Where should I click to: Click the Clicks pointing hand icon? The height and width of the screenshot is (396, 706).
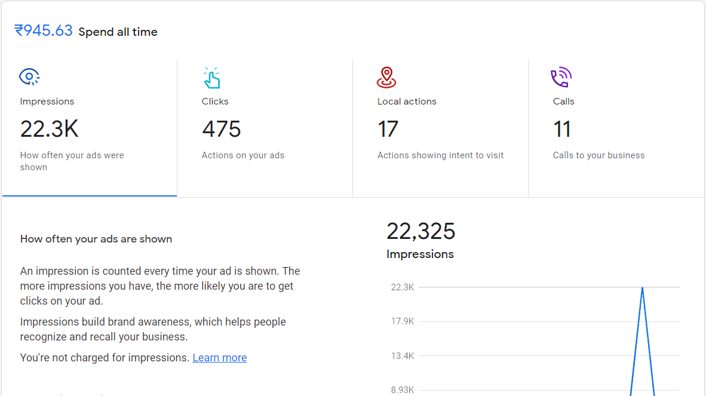pyautogui.click(x=211, y=78)
